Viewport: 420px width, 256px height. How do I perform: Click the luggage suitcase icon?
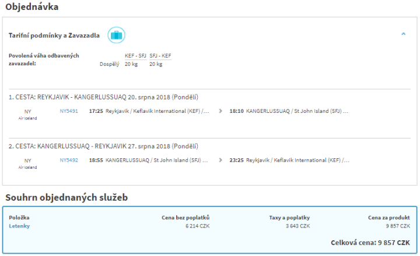point(117,35)
